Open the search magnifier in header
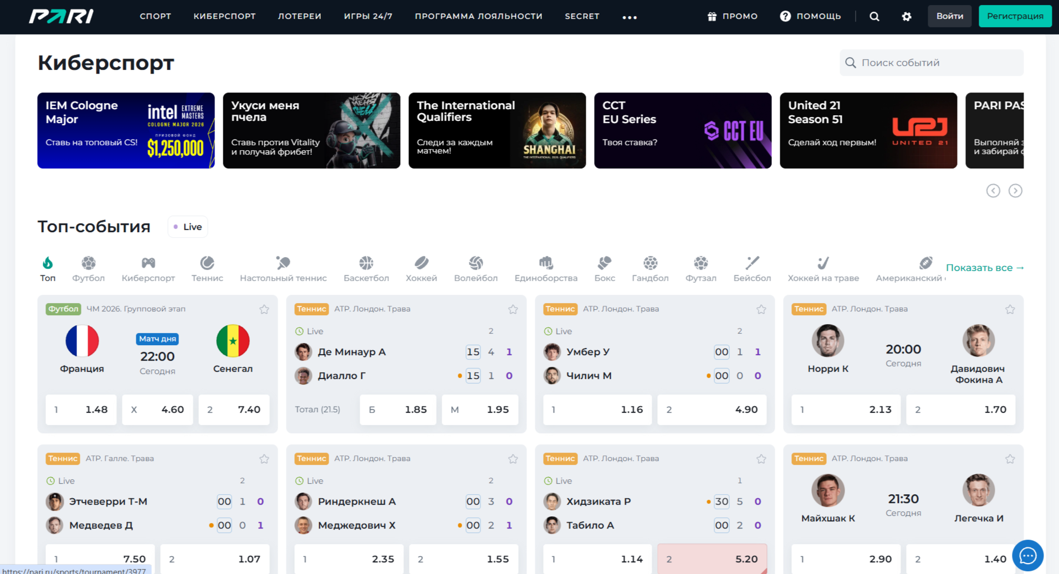 pyautogui.click(x=874, y=17)
